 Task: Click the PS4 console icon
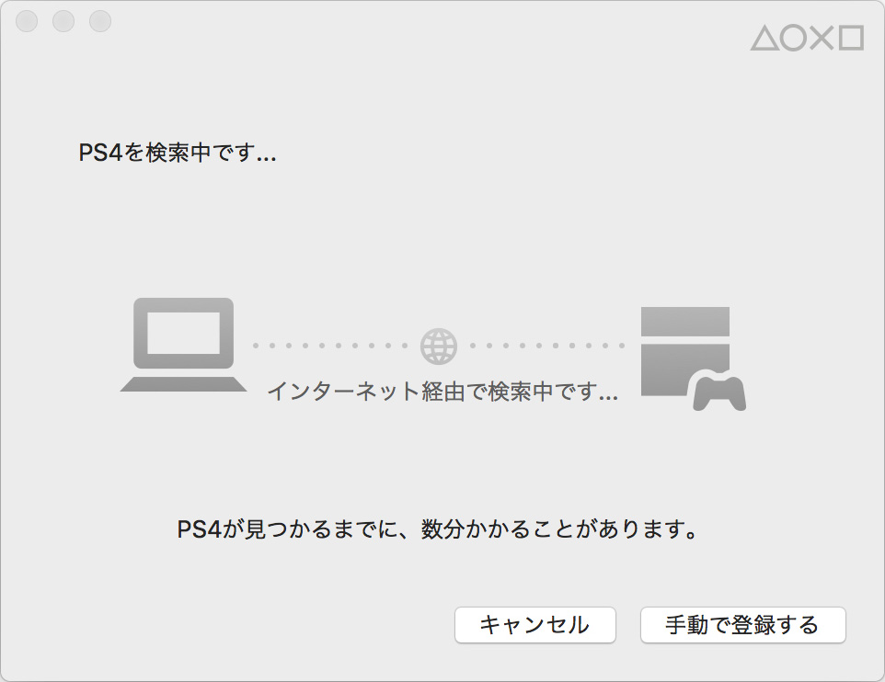(x=685, y=351)
